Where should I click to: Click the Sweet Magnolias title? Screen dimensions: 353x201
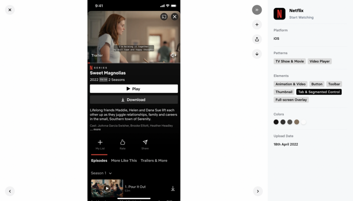(x=108, y=73)
